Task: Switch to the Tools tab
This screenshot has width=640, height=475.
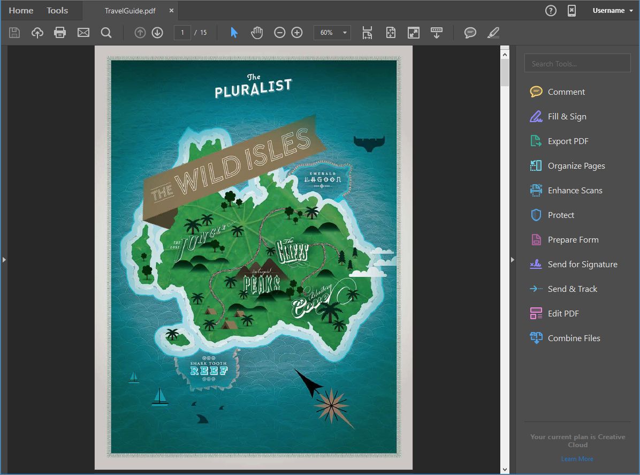Action: point(57,10)
